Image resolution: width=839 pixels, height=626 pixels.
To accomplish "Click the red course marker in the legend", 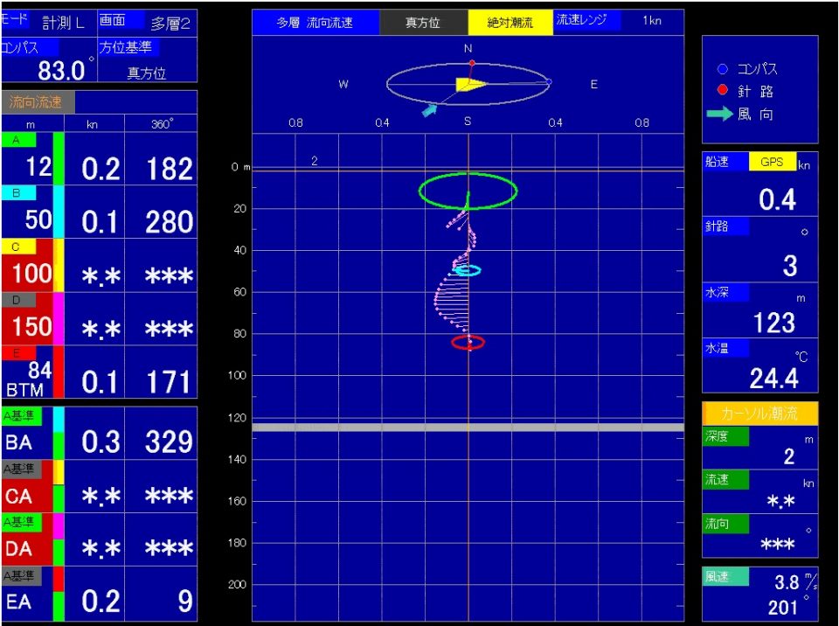I will pos(723,90).
